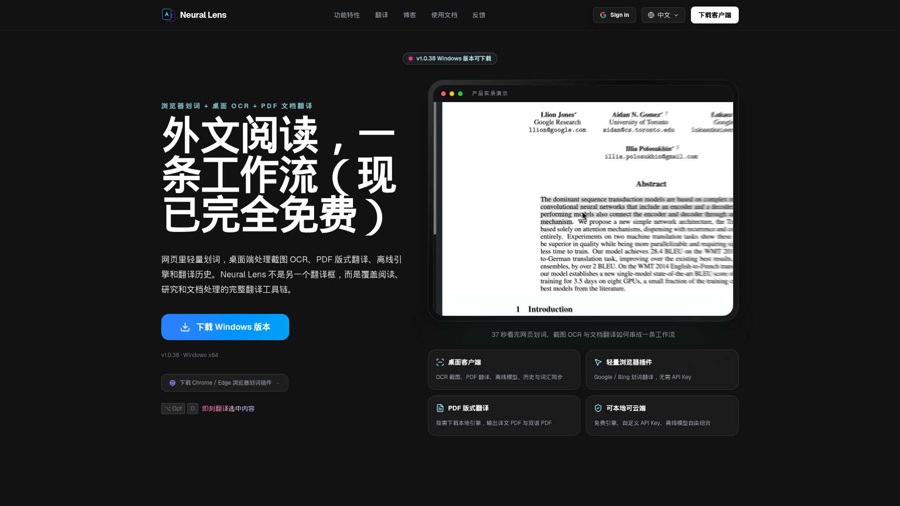900x506 pixels.
Task: Click 免费引擎、自定义 API Key description text
Action: point(652,423)
